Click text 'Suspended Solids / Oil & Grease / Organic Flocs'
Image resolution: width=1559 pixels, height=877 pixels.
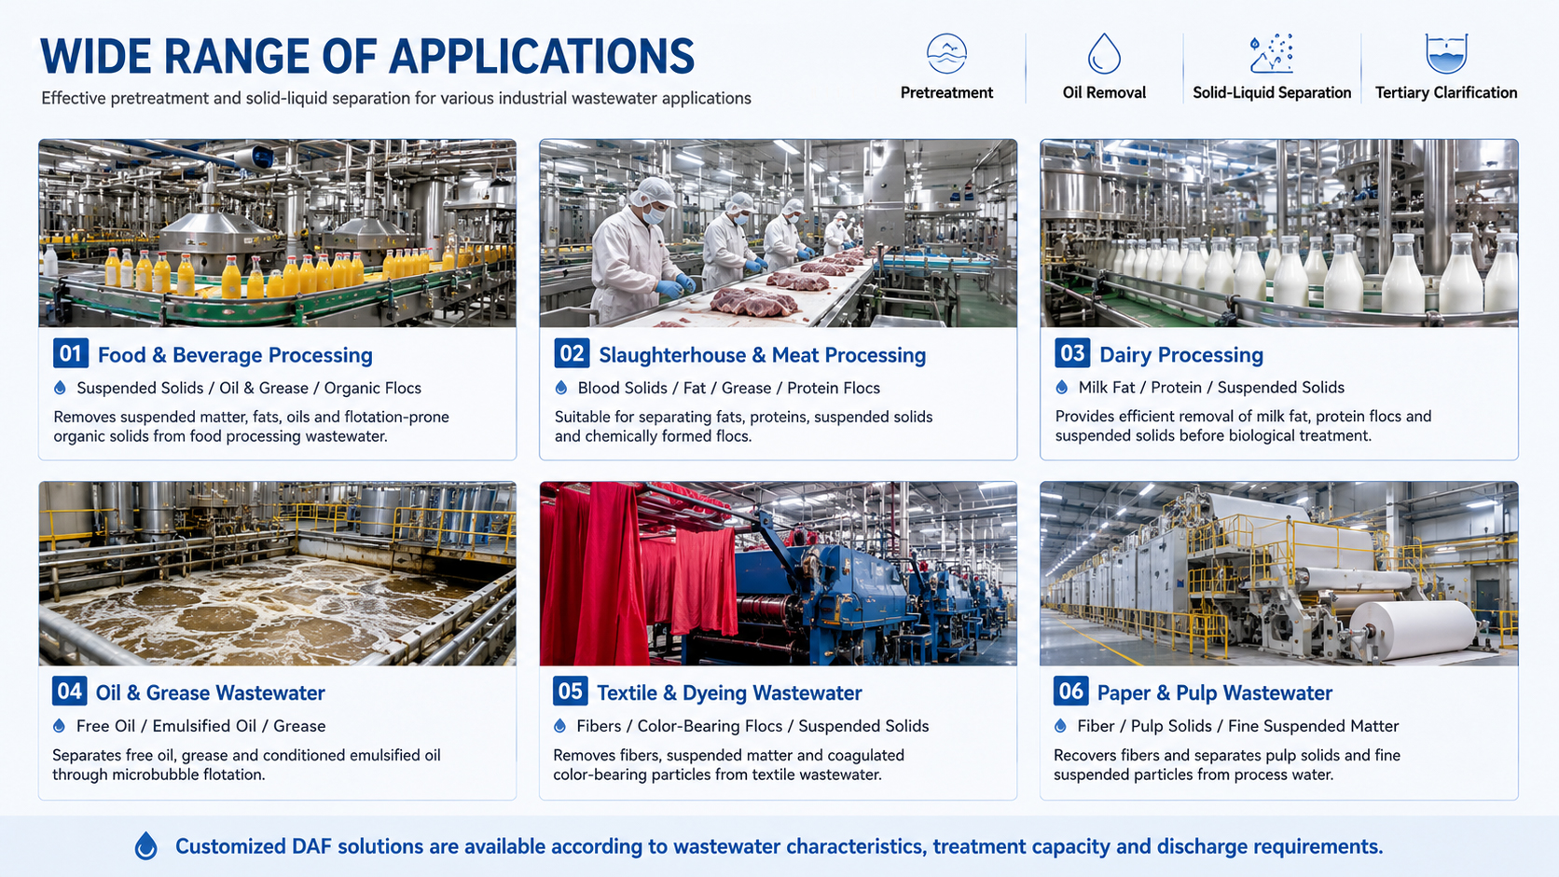click(x=249, y=388)
